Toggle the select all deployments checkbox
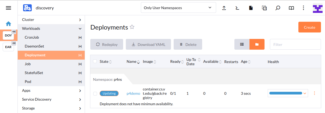The image size is (325, 113). tap(95, 61)
